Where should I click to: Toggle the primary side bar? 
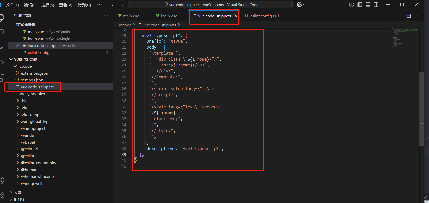(360, 5)
